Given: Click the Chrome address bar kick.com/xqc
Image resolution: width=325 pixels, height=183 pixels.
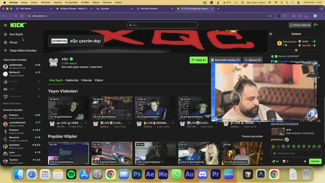Looking at the screenshot, I should [147, 16].
